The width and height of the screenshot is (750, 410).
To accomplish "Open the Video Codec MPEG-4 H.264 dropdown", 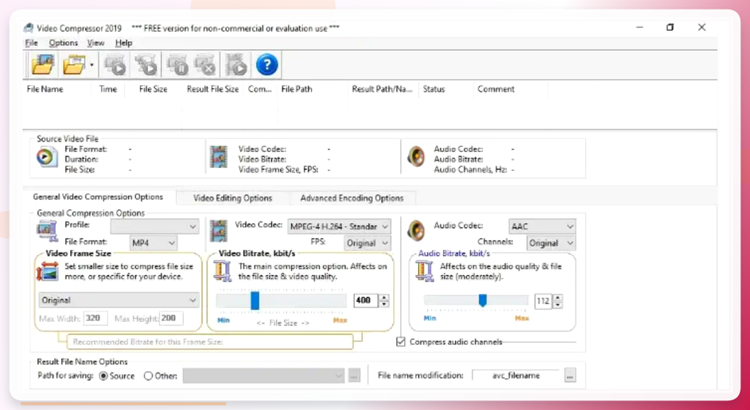I will click(339, 226).
